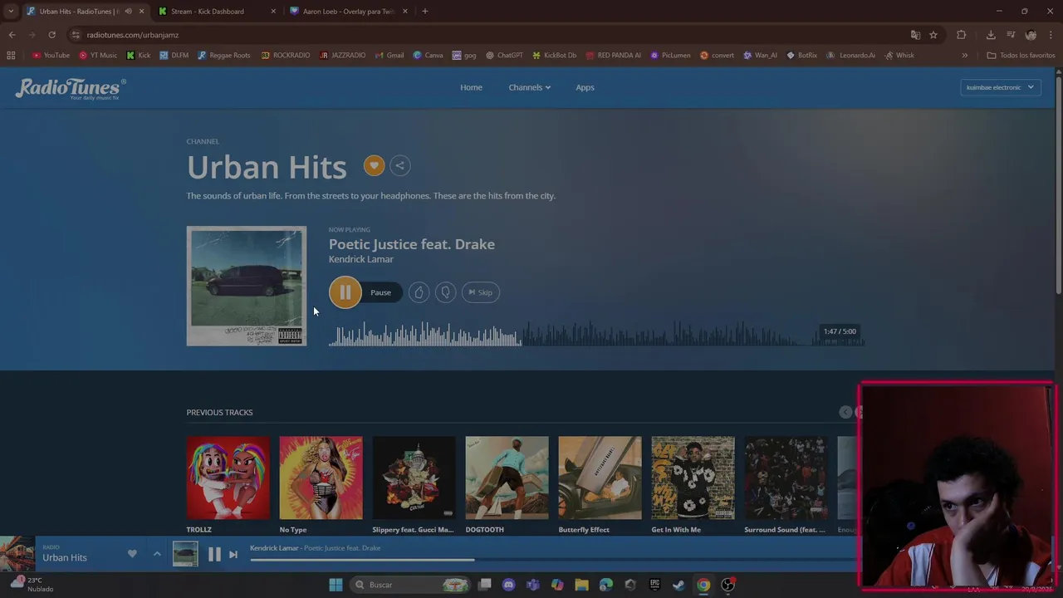The image size is (1063, 598).
Task: Select the Slippery feat. Gucci Mane cover
Action: click(x=414, y=478)
